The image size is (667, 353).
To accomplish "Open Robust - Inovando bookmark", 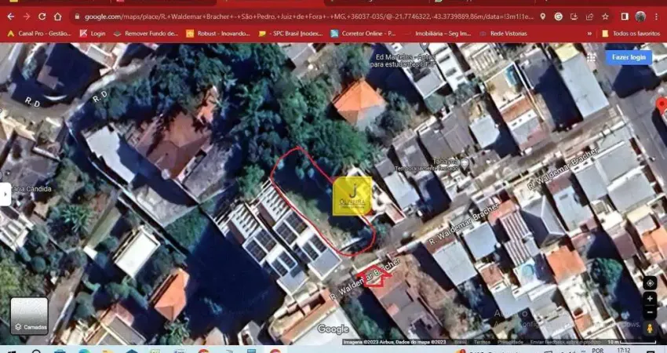I will (218, 33).
